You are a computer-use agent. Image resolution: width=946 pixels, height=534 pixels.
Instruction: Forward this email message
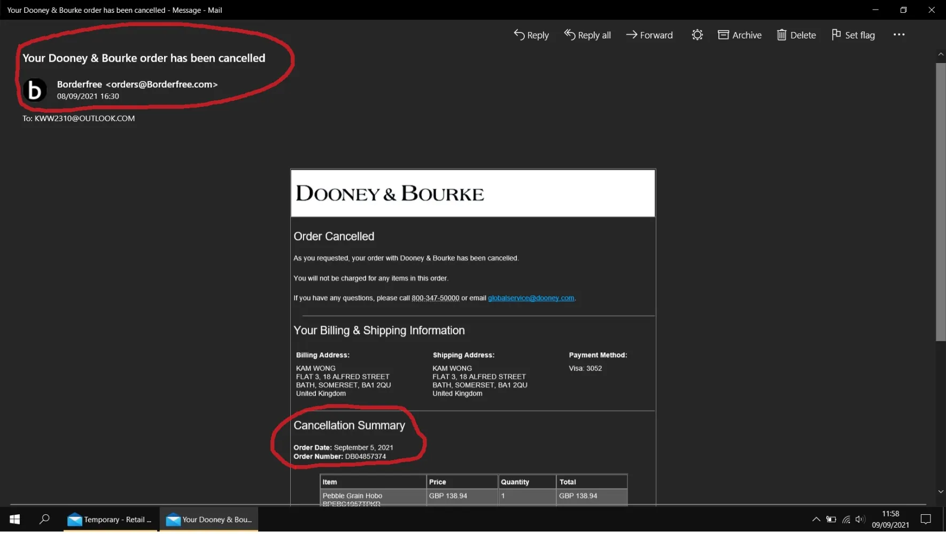click(x=649, y=35)
